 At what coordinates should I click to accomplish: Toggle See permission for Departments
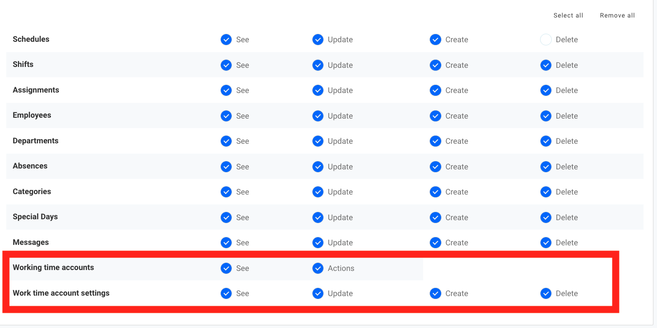pos(226,141)
